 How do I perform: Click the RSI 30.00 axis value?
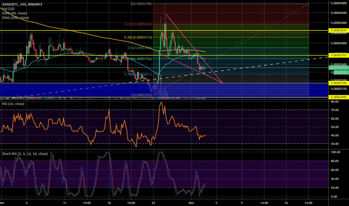point(335,144)
